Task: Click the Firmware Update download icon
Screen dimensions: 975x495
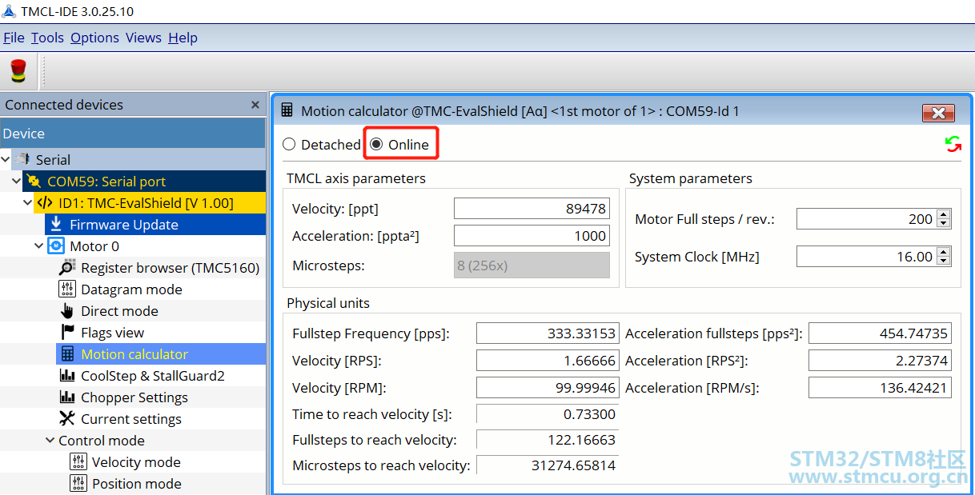Action: tap(56, 224)
